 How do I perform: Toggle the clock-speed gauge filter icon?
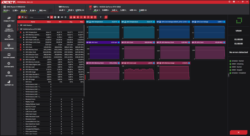click(88, 17)
